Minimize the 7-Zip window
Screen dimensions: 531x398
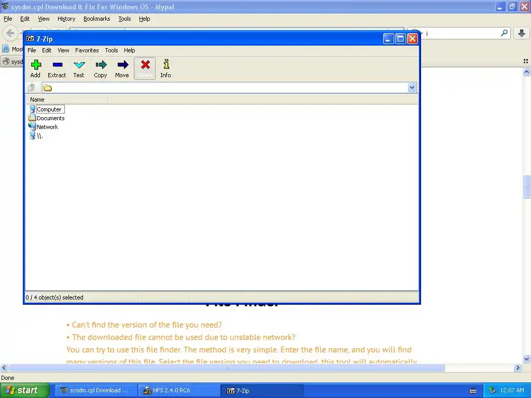point(388,39)
